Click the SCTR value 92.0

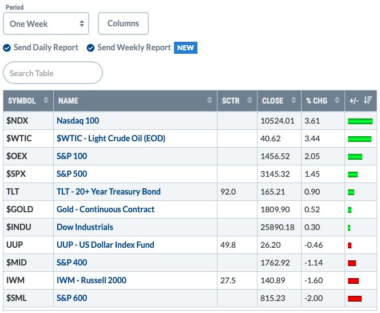coord(228,192)
